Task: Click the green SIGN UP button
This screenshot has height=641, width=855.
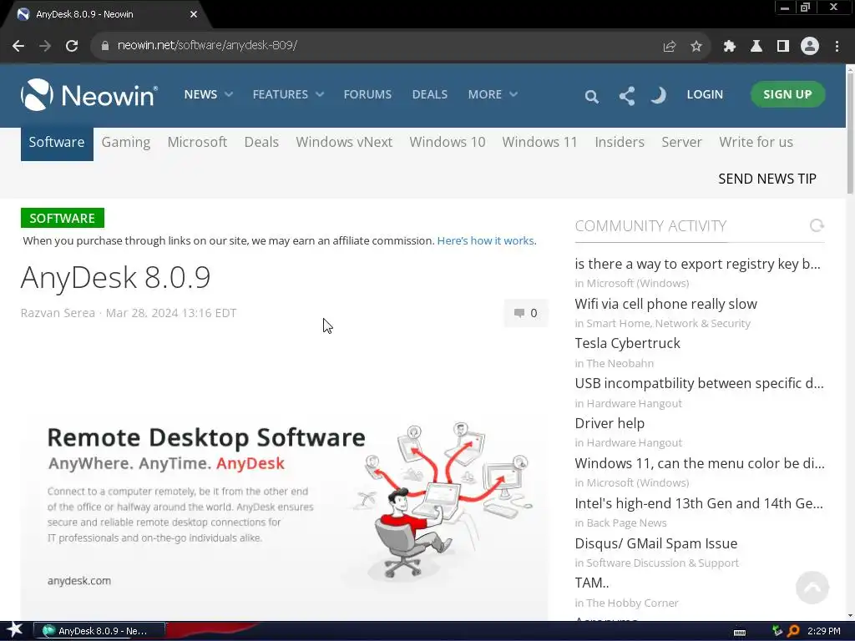Action: (x=787, y=94)
